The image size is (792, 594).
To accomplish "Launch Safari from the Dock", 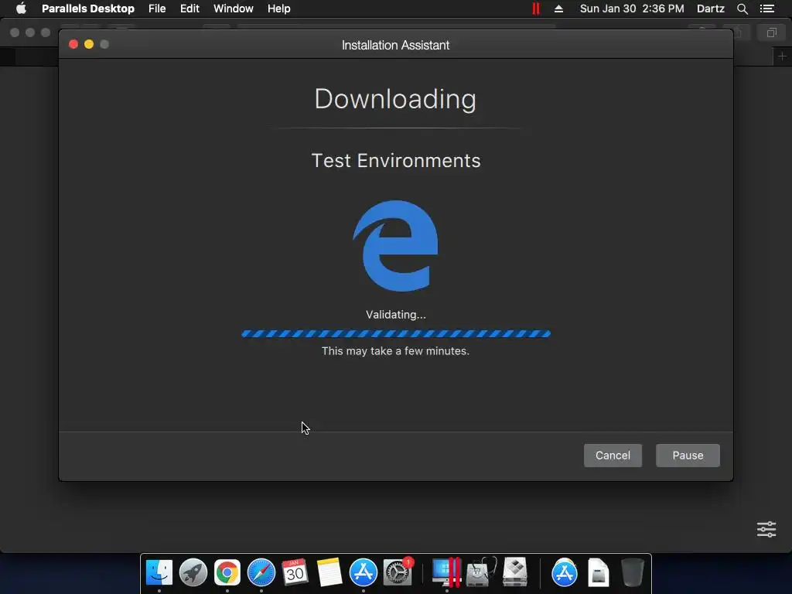I will [x=261, y=573].
